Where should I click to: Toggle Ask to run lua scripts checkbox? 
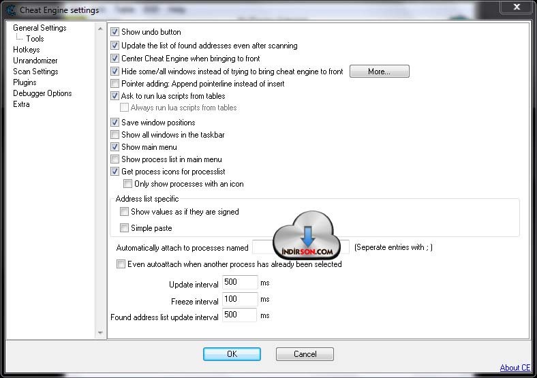pyautogui.click(x=114, y=95)
